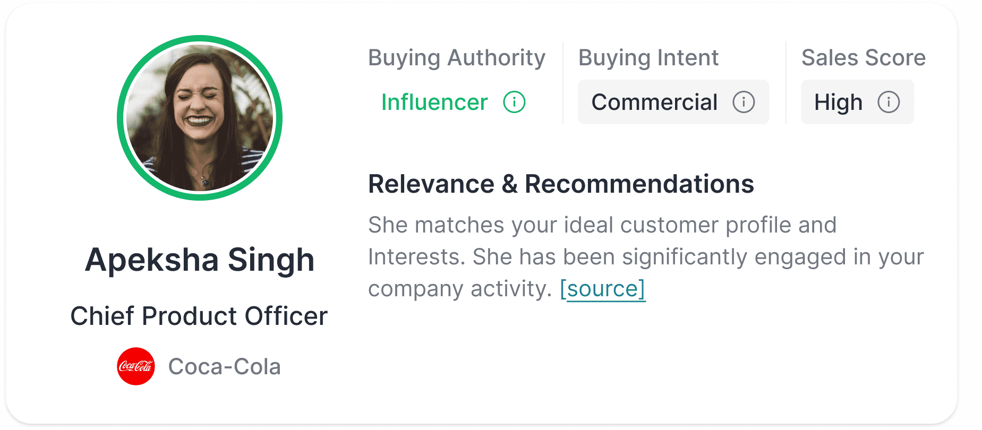
Task: Click the red Coca-Cola logo icon
Action: point(136,366)
